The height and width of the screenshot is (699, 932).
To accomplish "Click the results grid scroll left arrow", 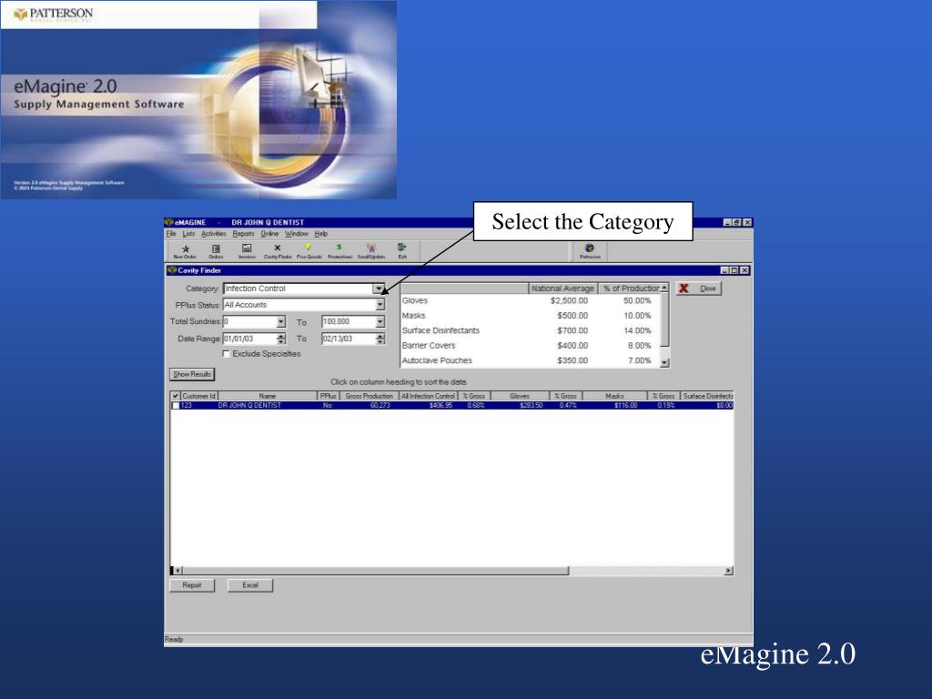I will click(177, 572).
